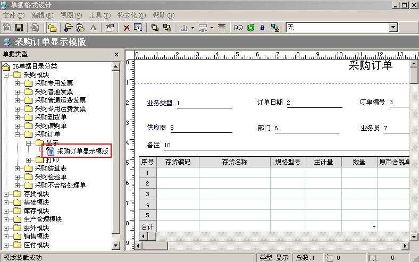Click the properties icon in toolbar
Image resolution: width=419 pixels, height=262 pixels.
(x=110, y=27)
